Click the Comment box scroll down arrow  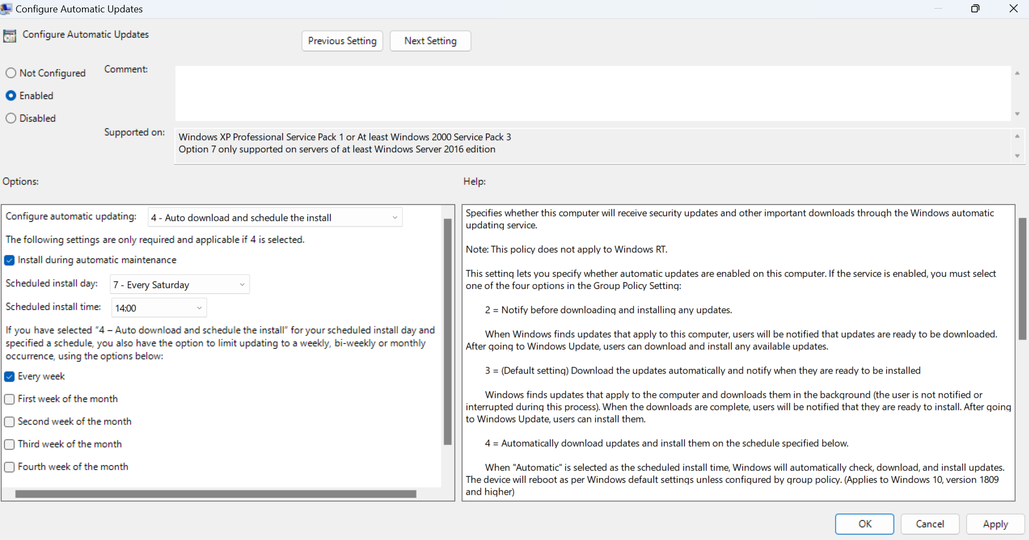pyautogui.click(x=1017, y=114)
